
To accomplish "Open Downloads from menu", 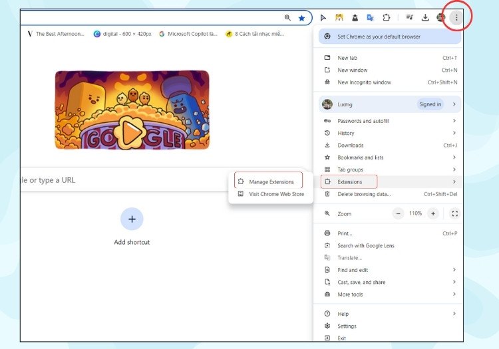I will (389, 146).
